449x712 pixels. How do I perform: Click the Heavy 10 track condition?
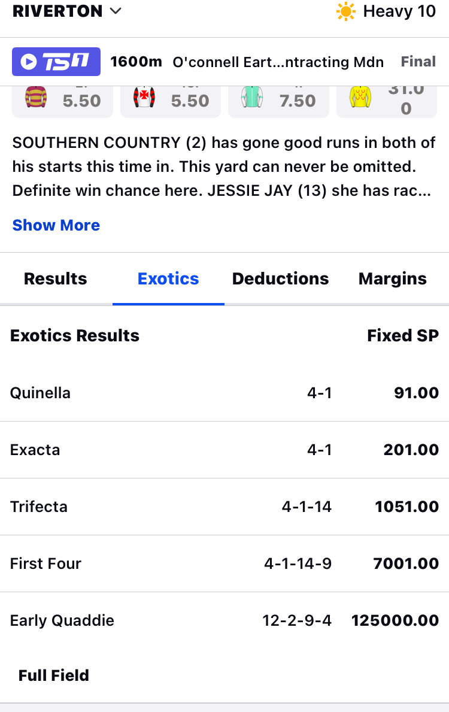pos(399,11)
